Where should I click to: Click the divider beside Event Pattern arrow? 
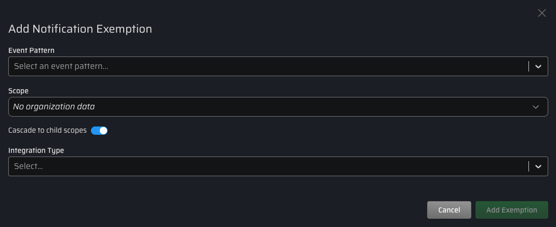coord(529,66)
